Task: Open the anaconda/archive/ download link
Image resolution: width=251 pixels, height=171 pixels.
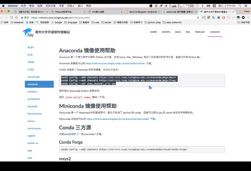Action: 115,63
